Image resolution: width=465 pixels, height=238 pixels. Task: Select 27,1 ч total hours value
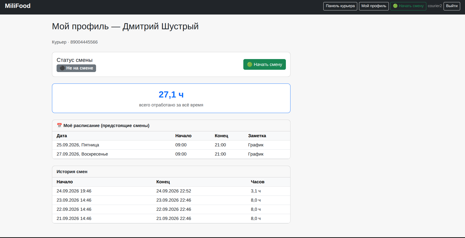[171, 94]
